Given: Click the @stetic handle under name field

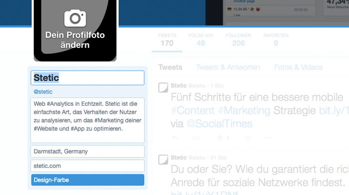Looking at the screenshot, I should pos(43,92).
